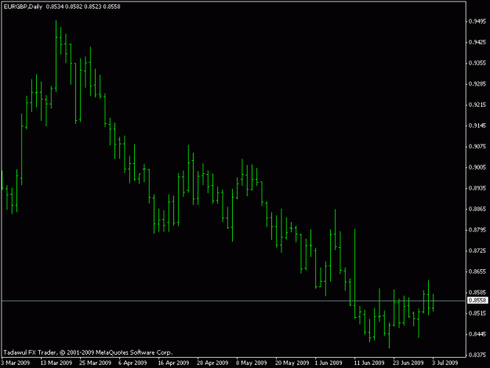Click the 1 Jun 2009 date label
The width and height of the screenshot is (490, 368).
328,363
